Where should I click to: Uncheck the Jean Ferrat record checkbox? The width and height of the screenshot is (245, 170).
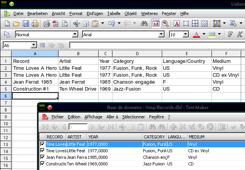click(x=42, y=157)
